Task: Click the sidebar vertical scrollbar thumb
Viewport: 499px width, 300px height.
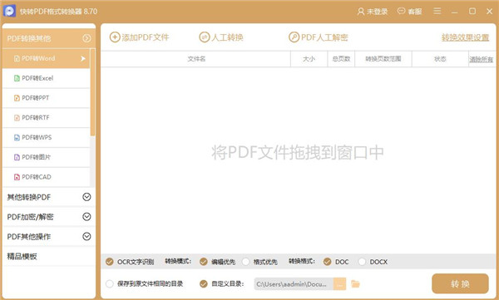Action: (92, 92)
